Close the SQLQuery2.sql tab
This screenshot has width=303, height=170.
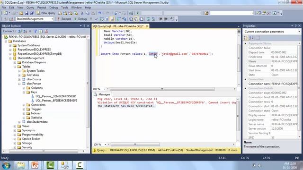click(x=147, y=26)
